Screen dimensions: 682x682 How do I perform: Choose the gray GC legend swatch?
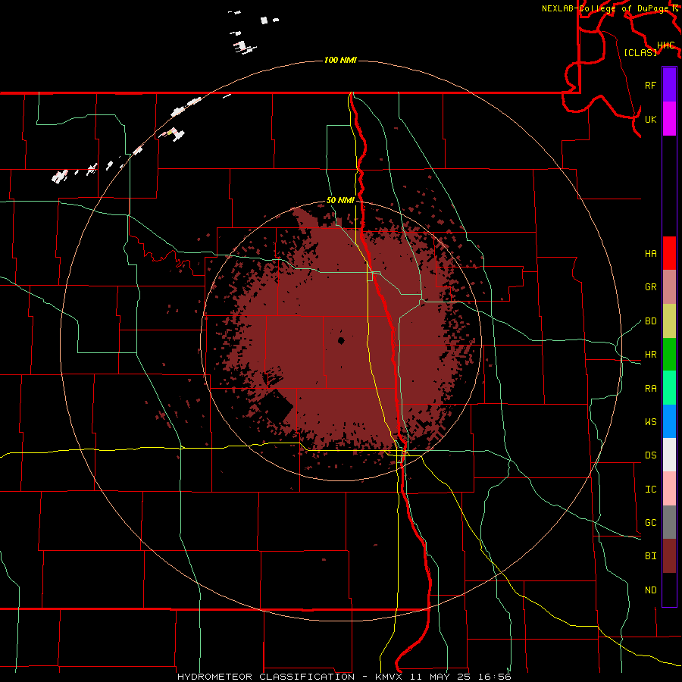[x=669, y=522]
